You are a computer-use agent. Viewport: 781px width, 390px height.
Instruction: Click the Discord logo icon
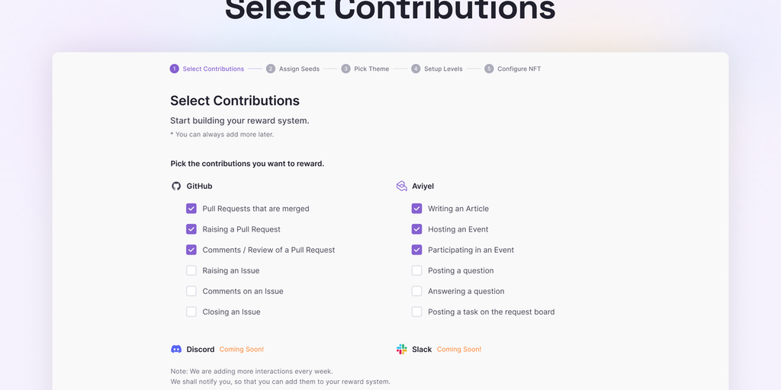(176, 349)
